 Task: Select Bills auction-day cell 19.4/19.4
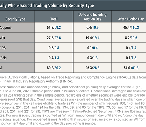92,38
